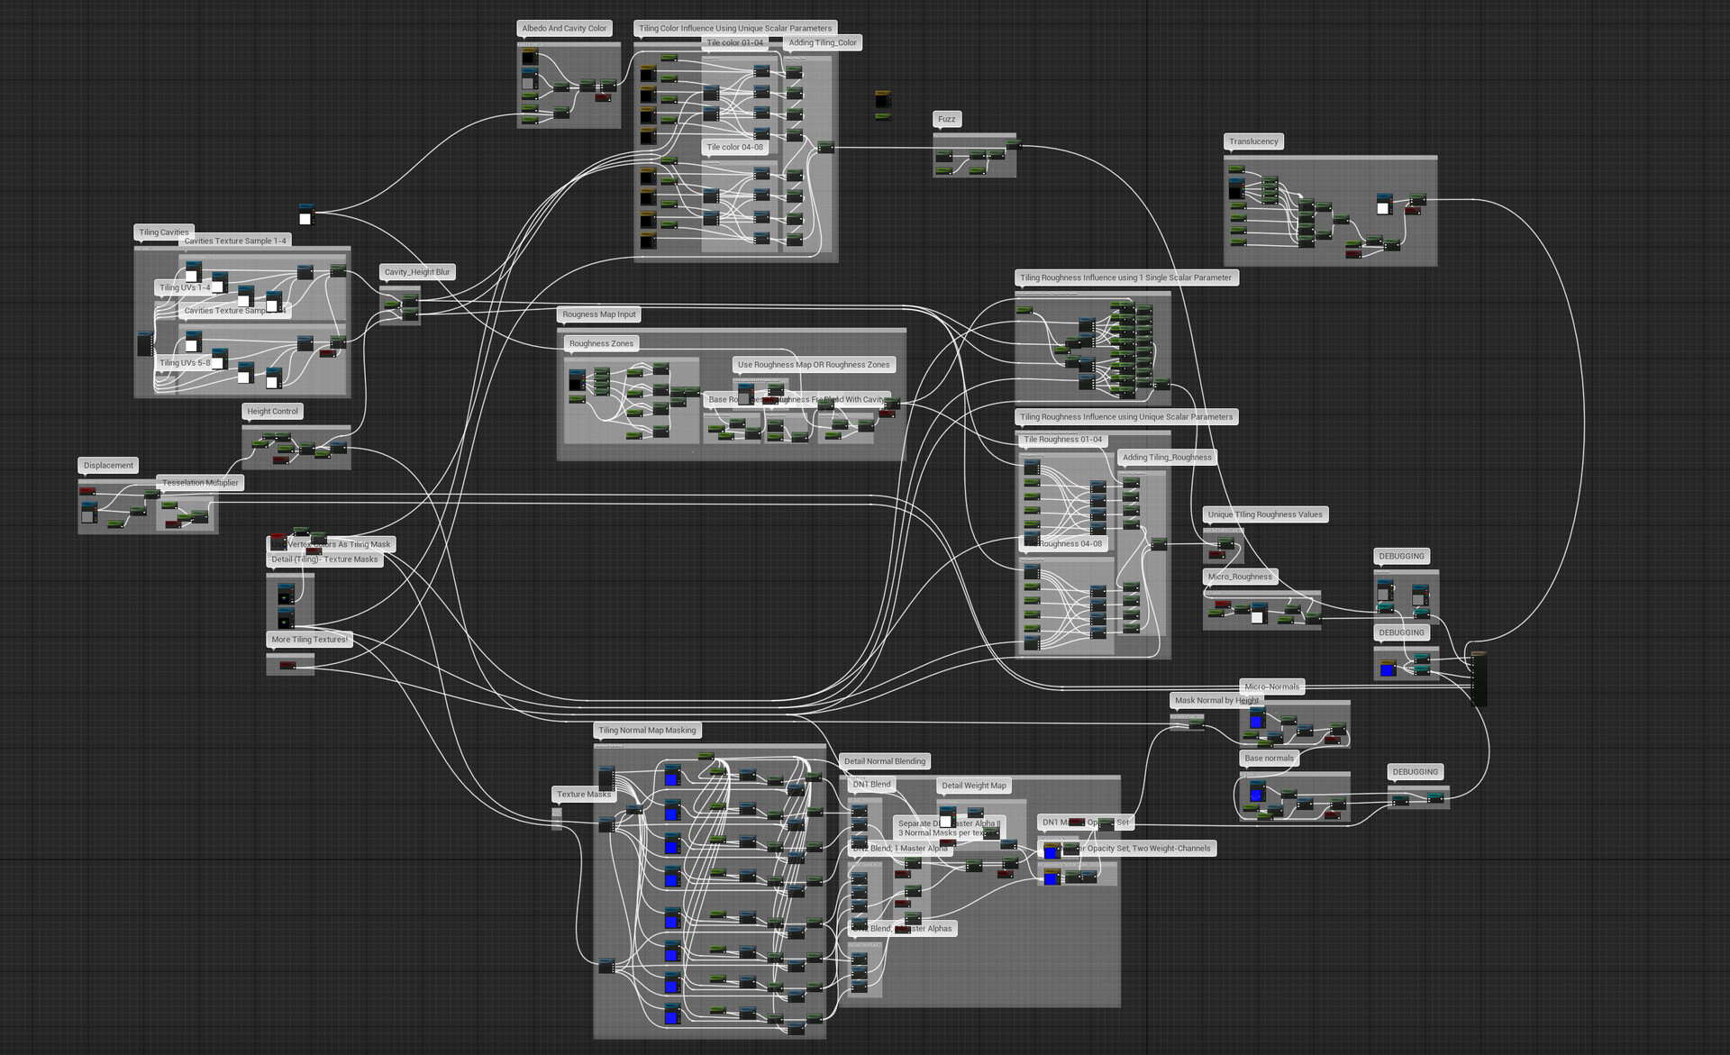Click the white constant swatch inside Micro_Roughness

coord(1257,618)
